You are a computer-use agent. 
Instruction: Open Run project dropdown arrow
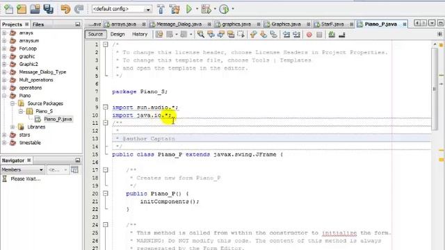[197, 9]
